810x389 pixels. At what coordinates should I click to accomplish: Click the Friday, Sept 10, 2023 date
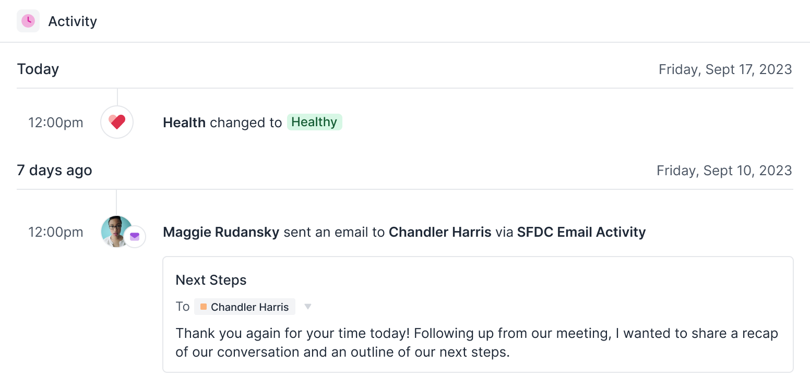tap(724, 171)
